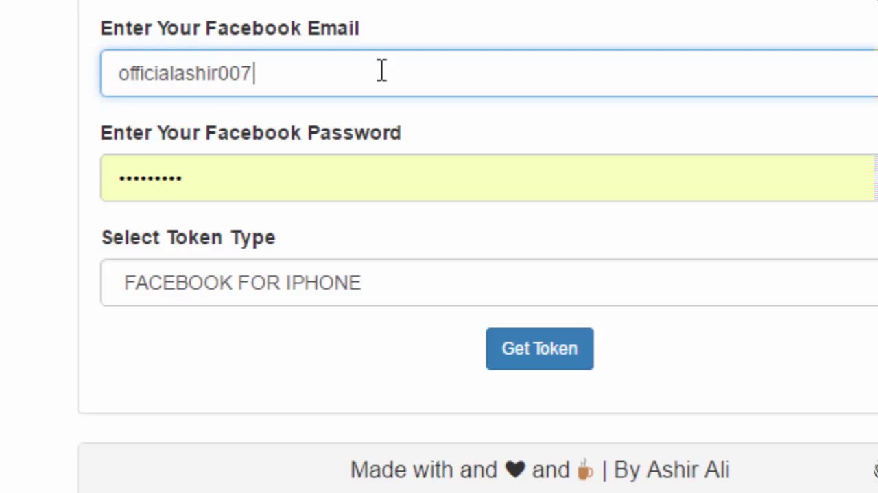This screenshot has height=493, width=878.
Task: Click the word "Type" in Select Token Type label
Action: point(253,238)
